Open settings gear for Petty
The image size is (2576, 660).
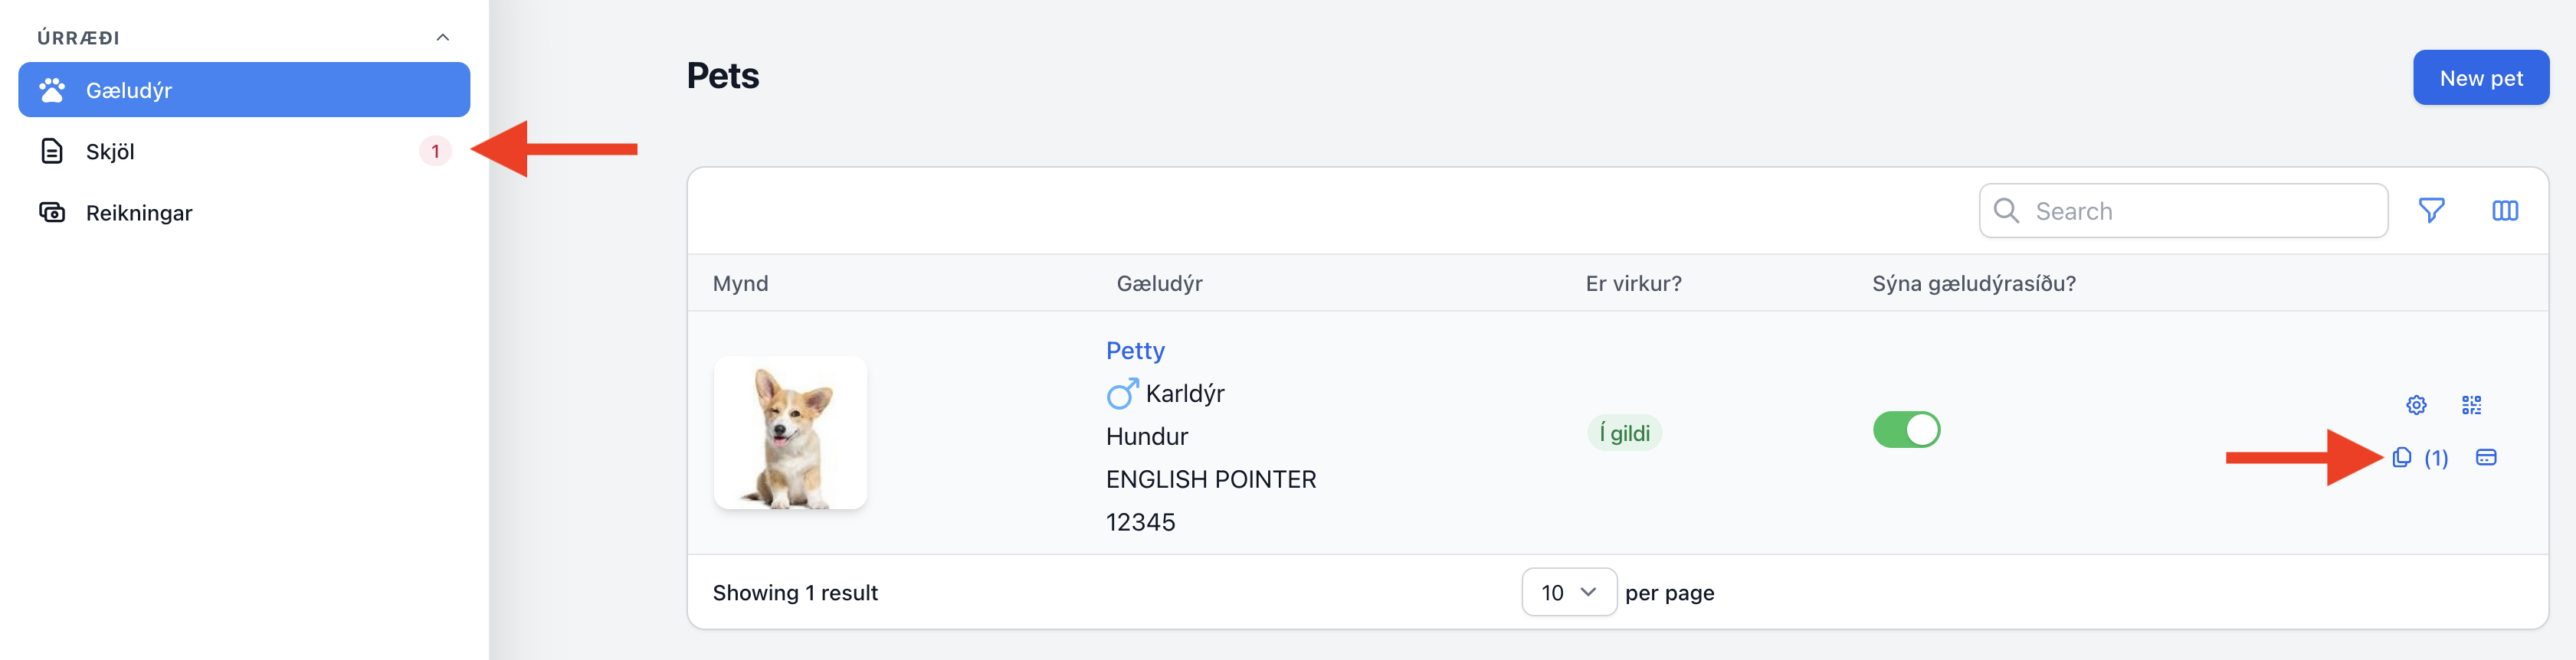click(x=2416, y=405)
